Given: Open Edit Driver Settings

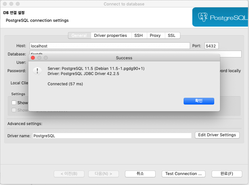Looking at the screenshot, I should coord(217,135).
